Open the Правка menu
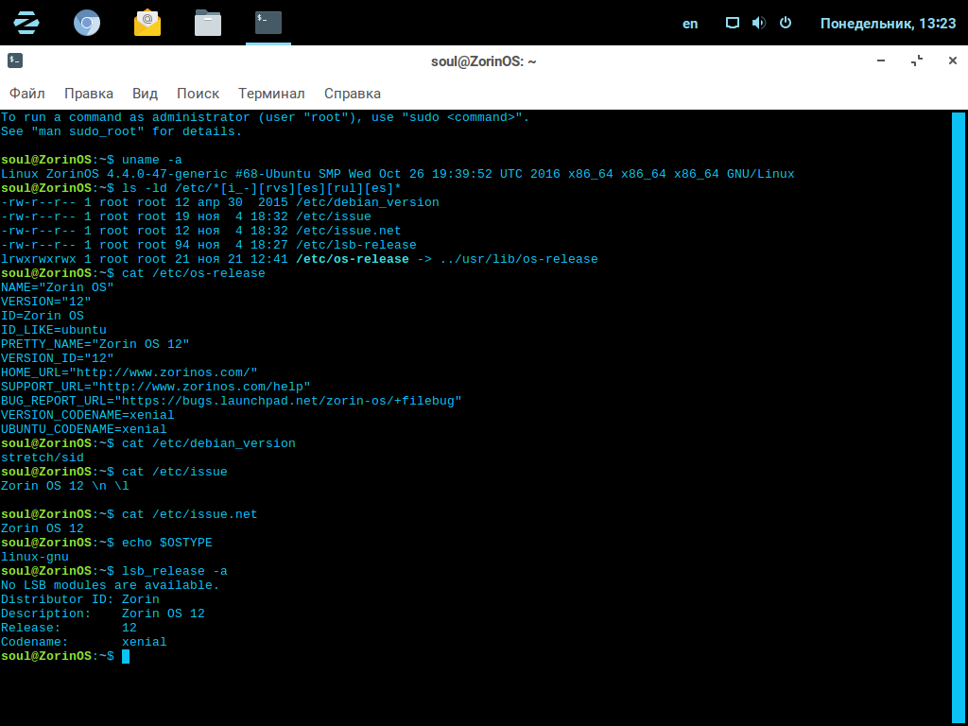 click(89, 94)
